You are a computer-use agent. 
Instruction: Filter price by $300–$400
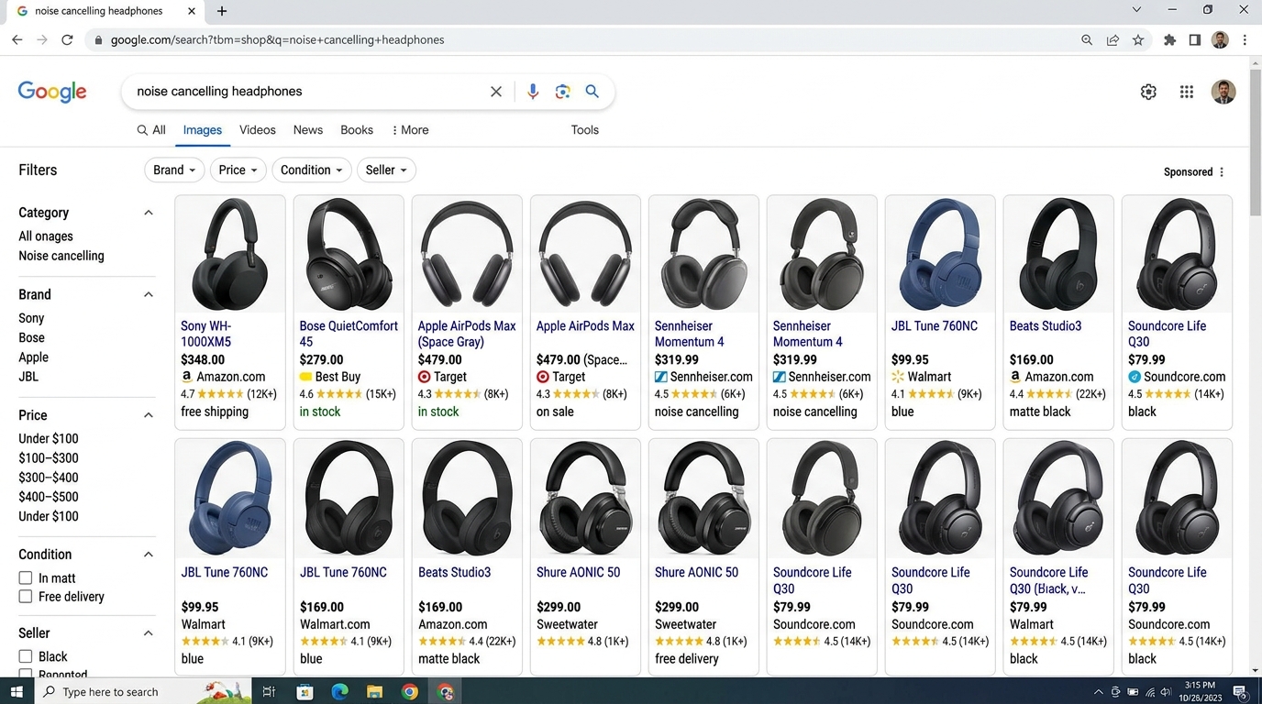(49, 478)
